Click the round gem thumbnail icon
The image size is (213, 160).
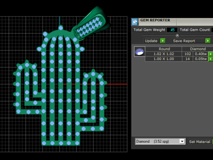139,52
